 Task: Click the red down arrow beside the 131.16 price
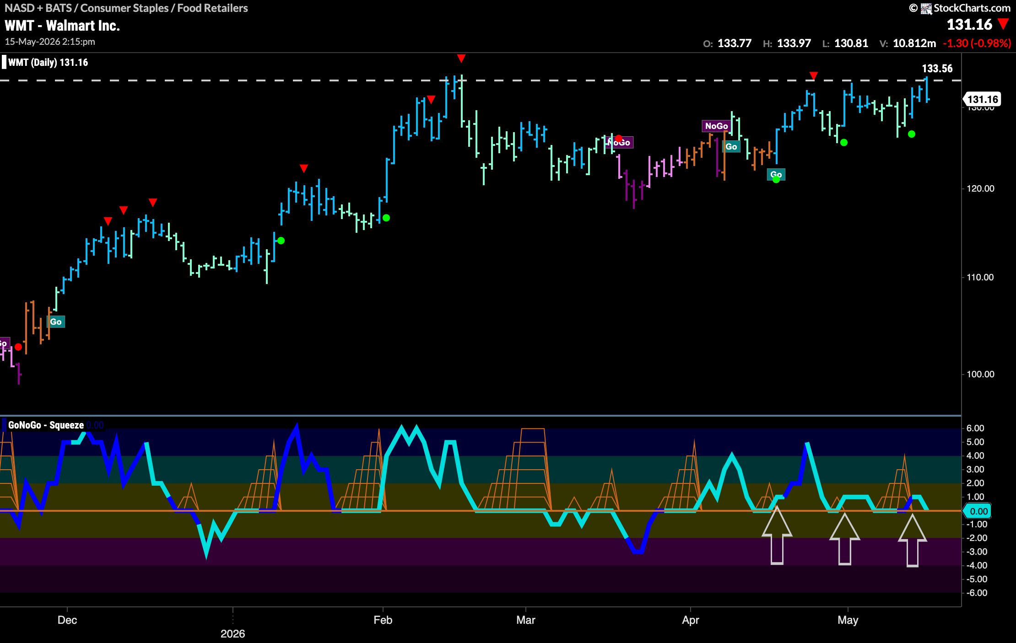click(x=1003, y=24)
